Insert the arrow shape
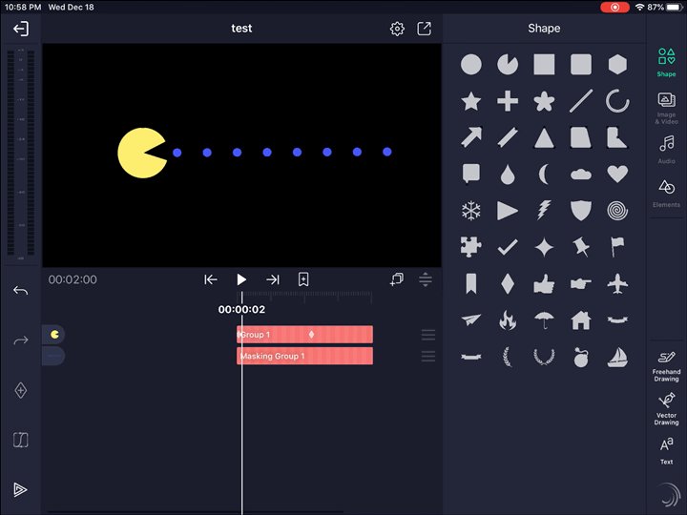Screen dimensions: 687x515 471,137
